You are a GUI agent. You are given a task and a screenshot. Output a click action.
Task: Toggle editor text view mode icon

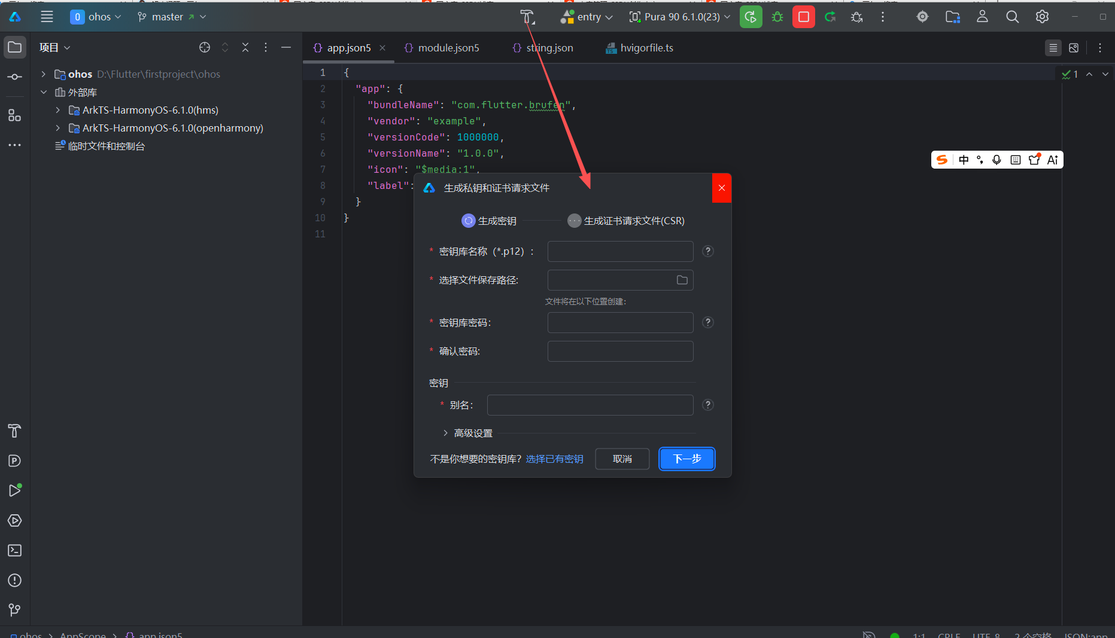[1053, 48]
